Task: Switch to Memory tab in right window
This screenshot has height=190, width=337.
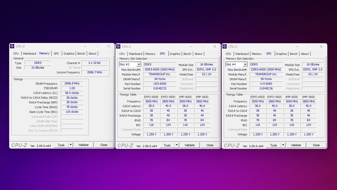Action: pos(257,54)
